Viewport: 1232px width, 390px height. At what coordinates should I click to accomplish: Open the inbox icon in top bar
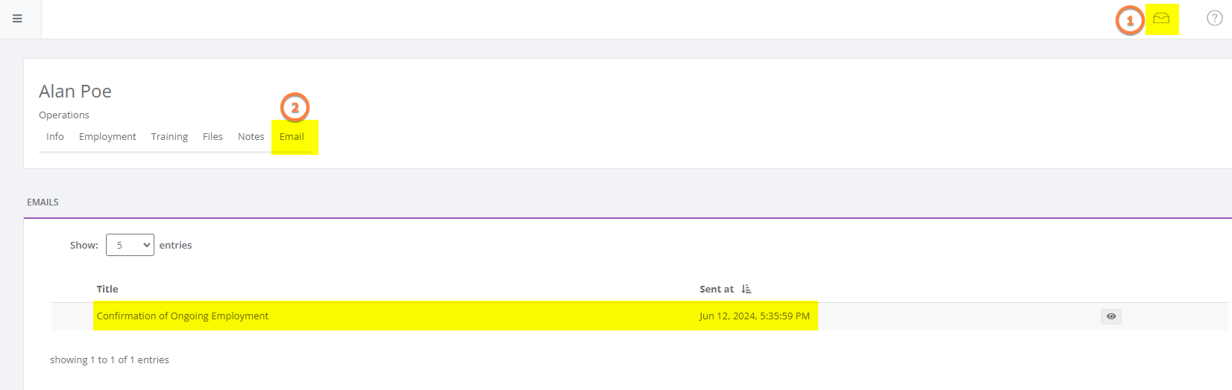pos(1161,19)
